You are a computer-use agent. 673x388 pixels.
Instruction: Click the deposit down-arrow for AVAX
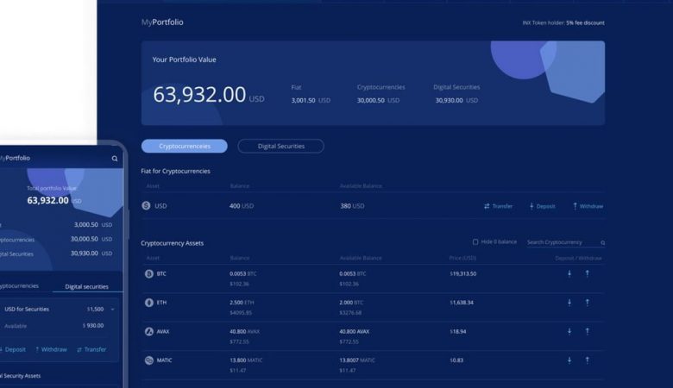pos(569,331)
